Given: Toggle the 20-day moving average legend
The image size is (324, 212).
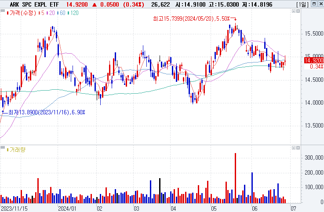Looking at the screenshot, I should coord(51,13).
